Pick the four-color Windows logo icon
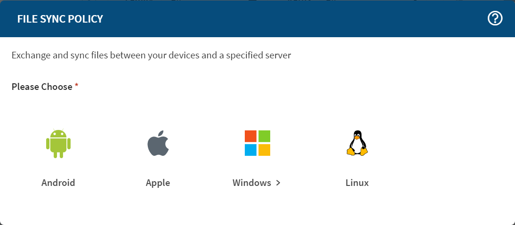The height and width of the screenshot is (225, 515). coord(257,143)
